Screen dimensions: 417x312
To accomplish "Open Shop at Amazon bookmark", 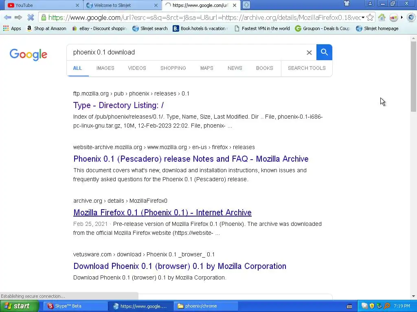I will click(46, 28).
